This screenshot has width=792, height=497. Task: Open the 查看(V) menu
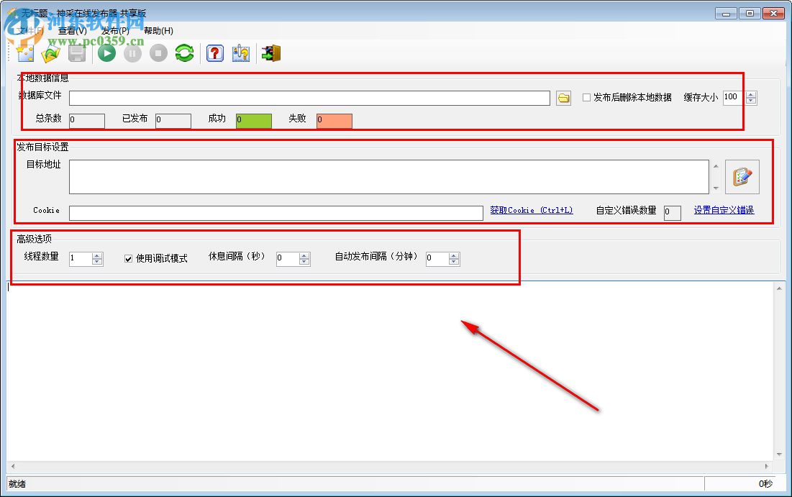pyautogui.click(x=72, y=31)
